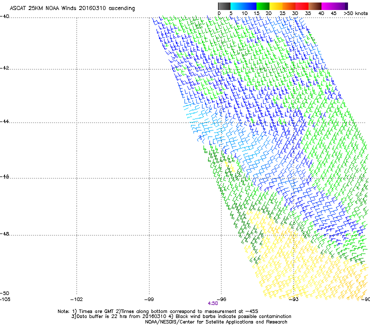Click the '40' label under the color scale

(x=321, y=13)
